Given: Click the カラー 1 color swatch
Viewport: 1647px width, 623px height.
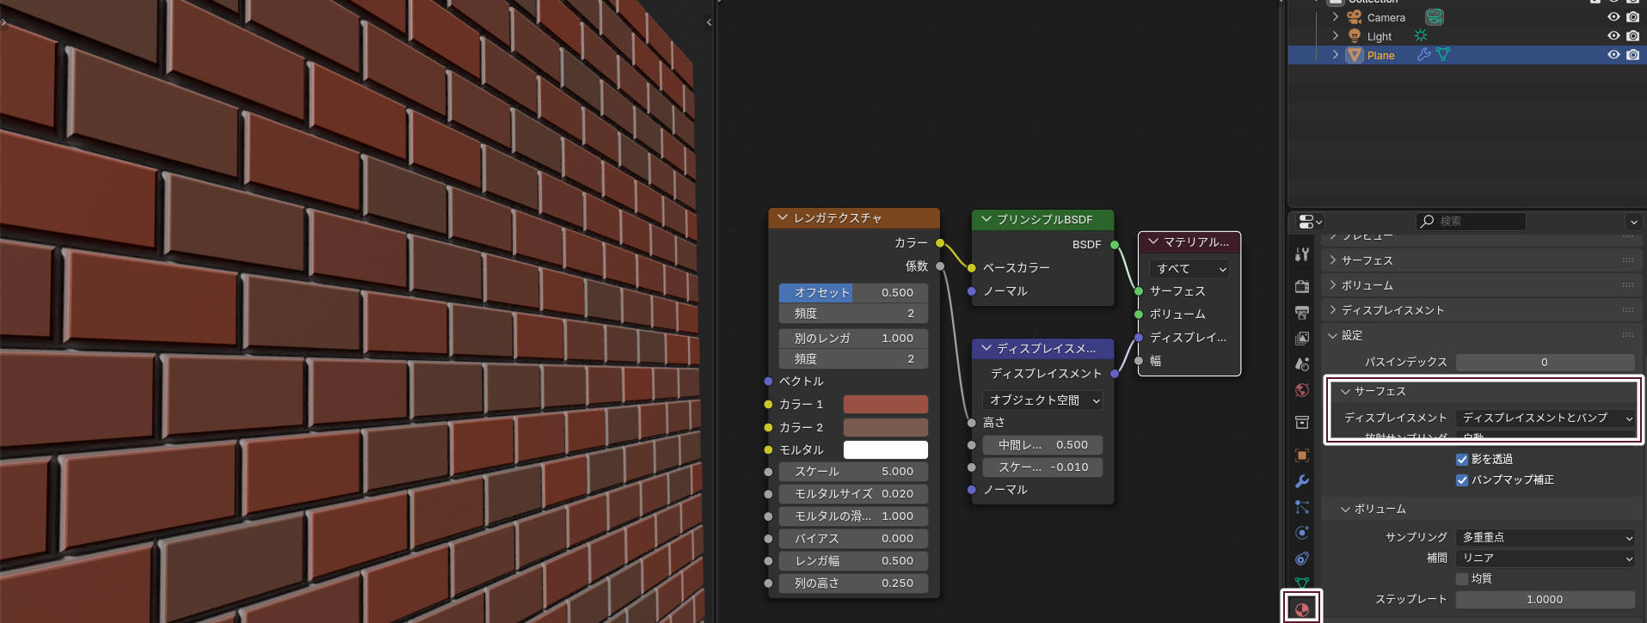Looking at the screenshot, I should point(885,405).
